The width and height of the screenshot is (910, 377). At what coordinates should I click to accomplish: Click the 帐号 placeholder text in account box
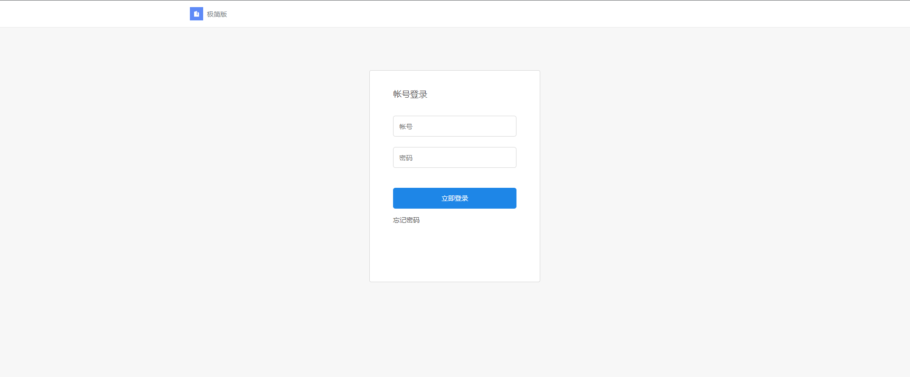(x=406, y=127)
